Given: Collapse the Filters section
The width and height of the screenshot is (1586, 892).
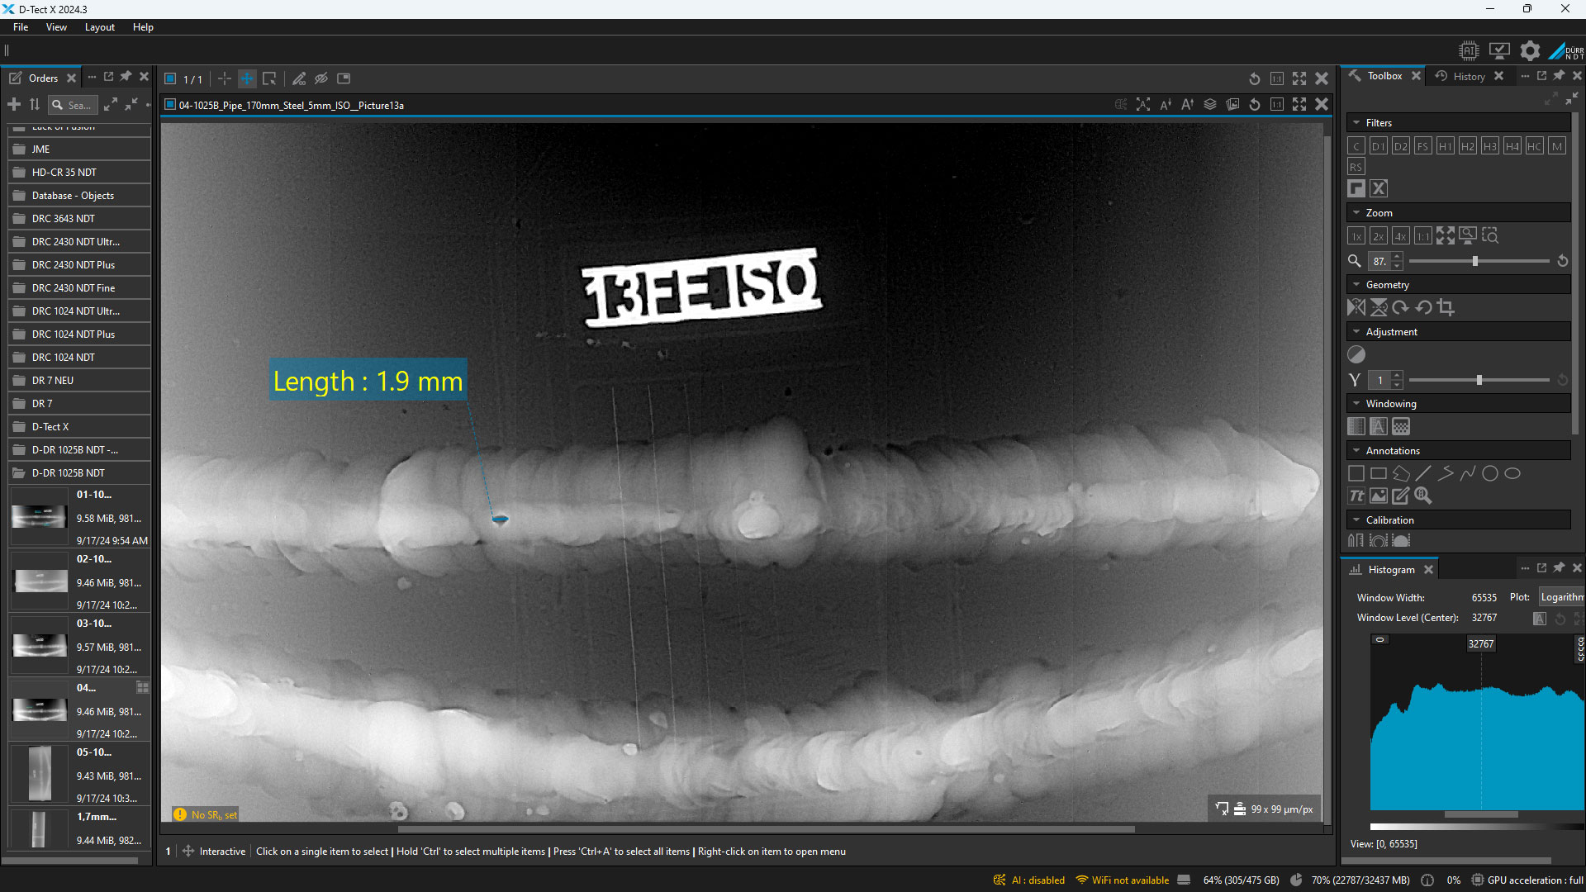Looking at the screenshot, I should pos(1356,123).
